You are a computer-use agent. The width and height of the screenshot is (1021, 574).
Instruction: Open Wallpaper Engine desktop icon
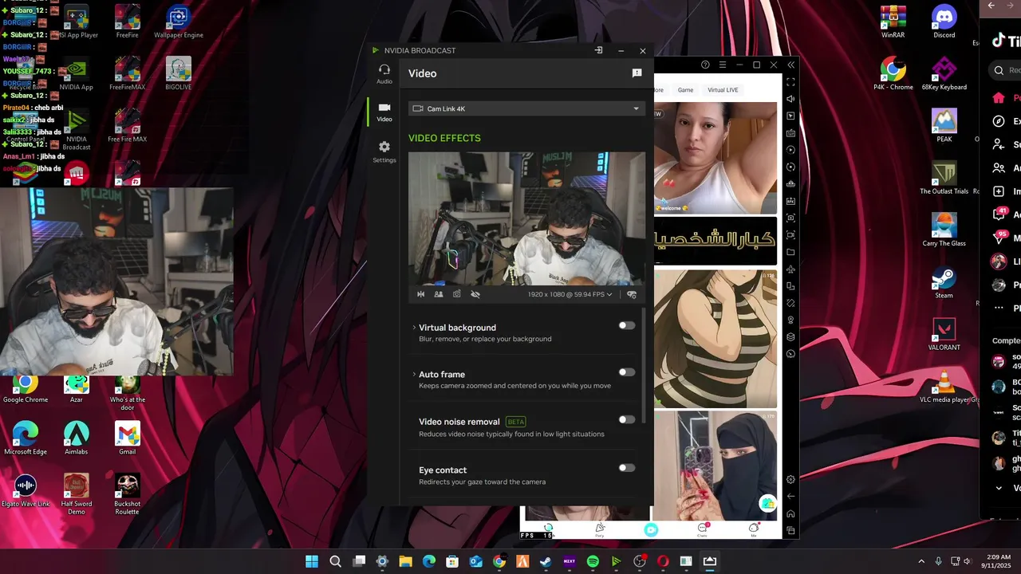click(x=179, y=22)
